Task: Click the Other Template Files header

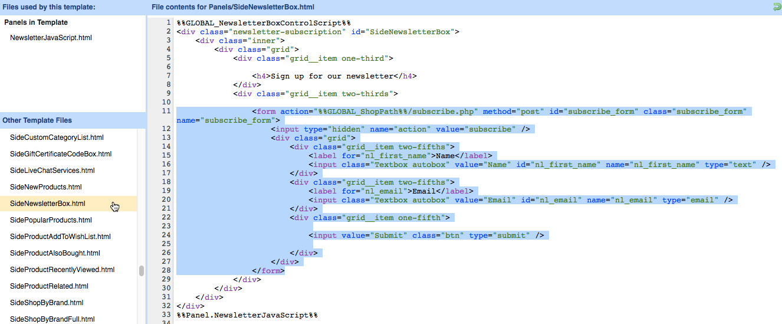Action: [37, 120]
